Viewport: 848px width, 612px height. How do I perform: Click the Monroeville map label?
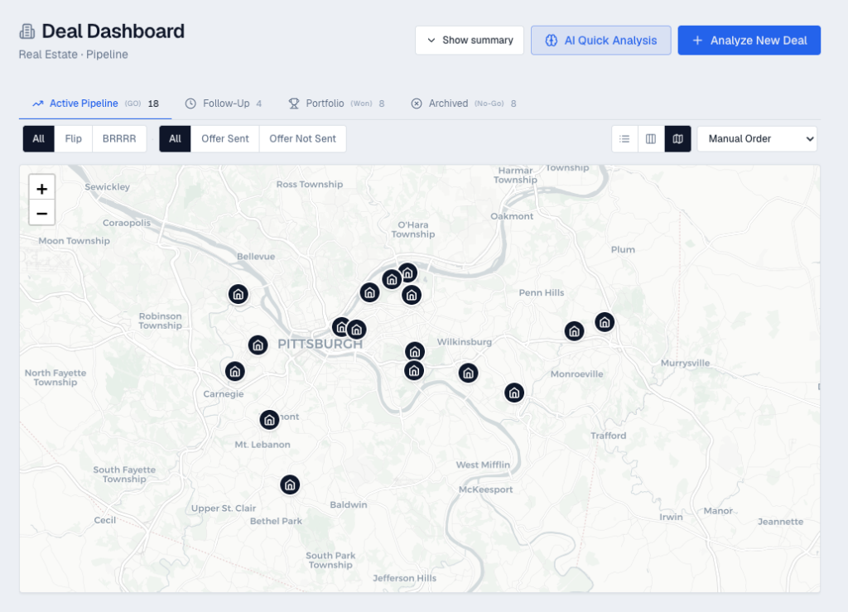(x=576, y=374)
